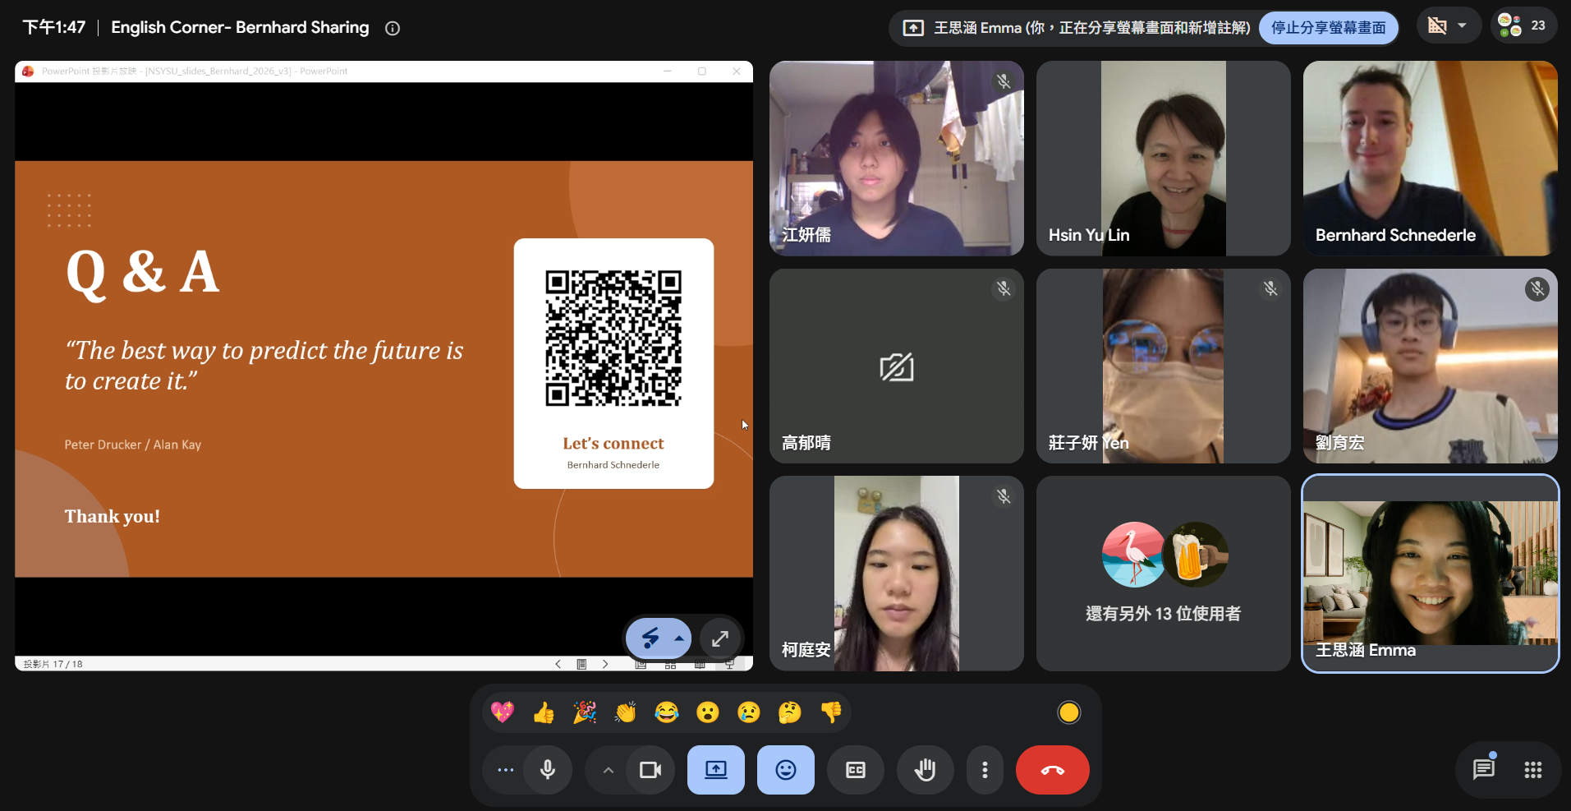The image size is (1571, 811).
Task: Click muted mic icon on 莊子妍 Yen tile
Action: tap(1270, 288)
